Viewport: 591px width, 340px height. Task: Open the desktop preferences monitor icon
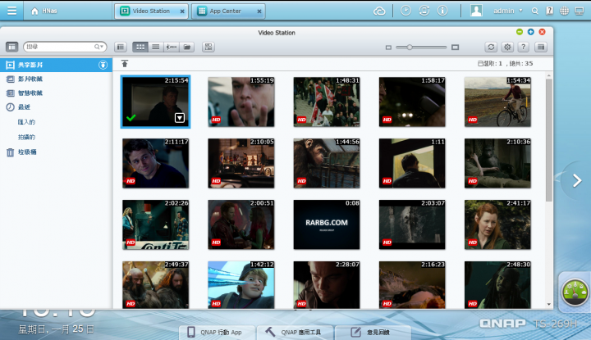[x=580, y=11]
